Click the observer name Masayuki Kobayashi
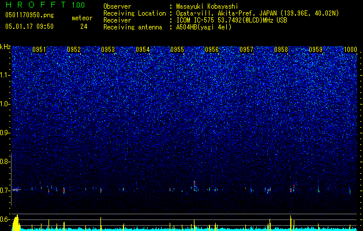The height and width of the screenshot is (231, 363). (207, 6)
